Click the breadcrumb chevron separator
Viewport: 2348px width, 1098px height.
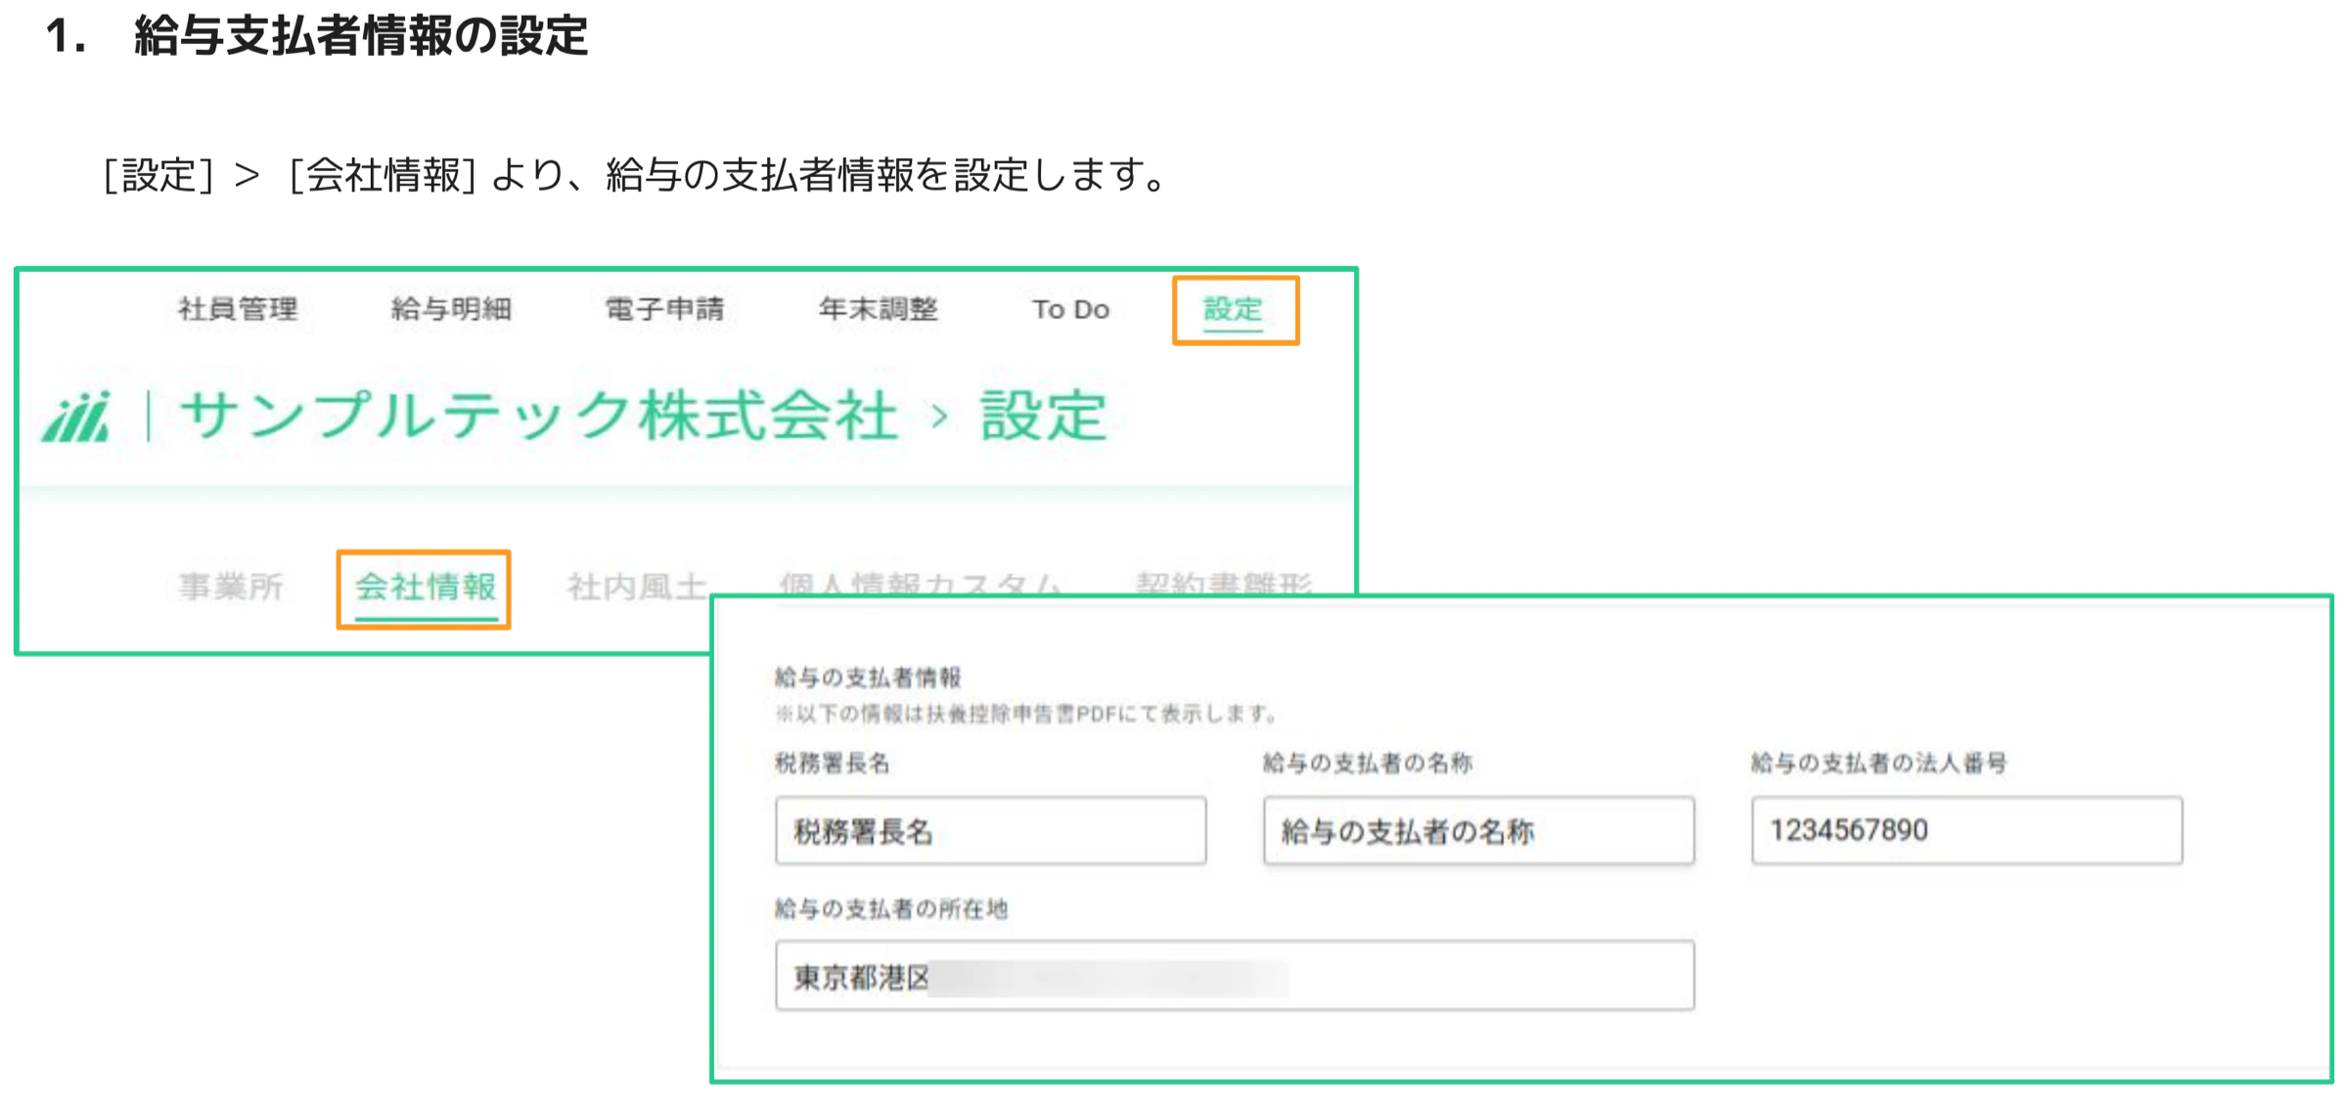pyautogui.click(x=939, y=417)
